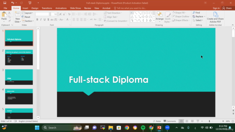
Task: Increase font size with the large A
Action: tap(60, 14)
